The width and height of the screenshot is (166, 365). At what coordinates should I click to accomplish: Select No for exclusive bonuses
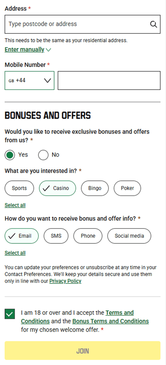pyautogui.click(x=43, y=155)
